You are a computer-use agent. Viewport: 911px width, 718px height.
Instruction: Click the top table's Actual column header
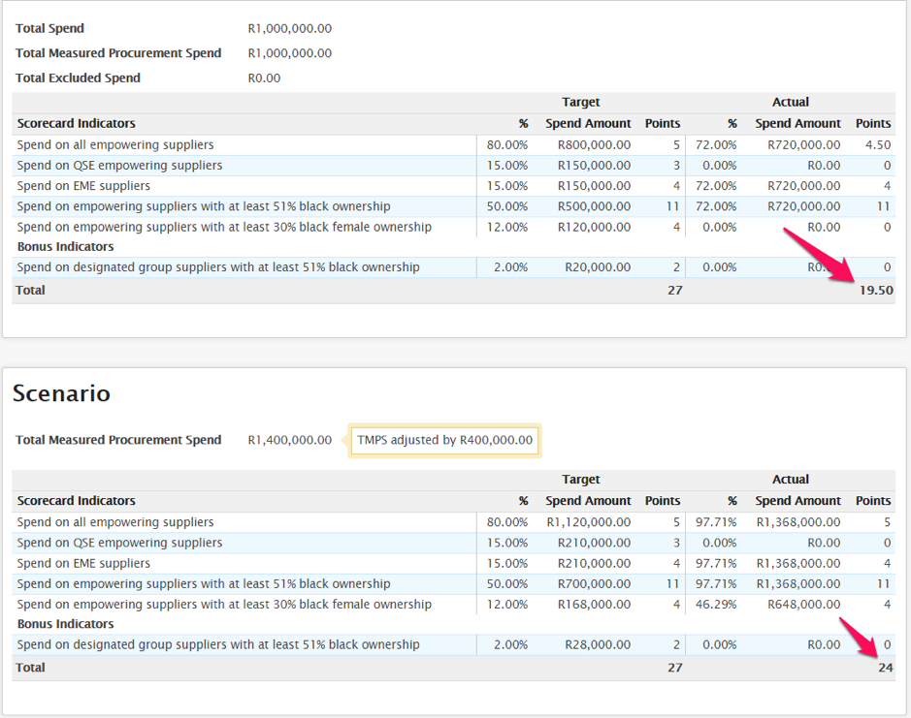[790, 102]
